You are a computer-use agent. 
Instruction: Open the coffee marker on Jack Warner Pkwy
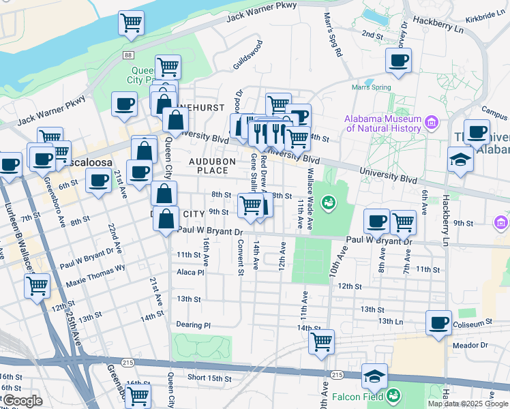(125, 104)
